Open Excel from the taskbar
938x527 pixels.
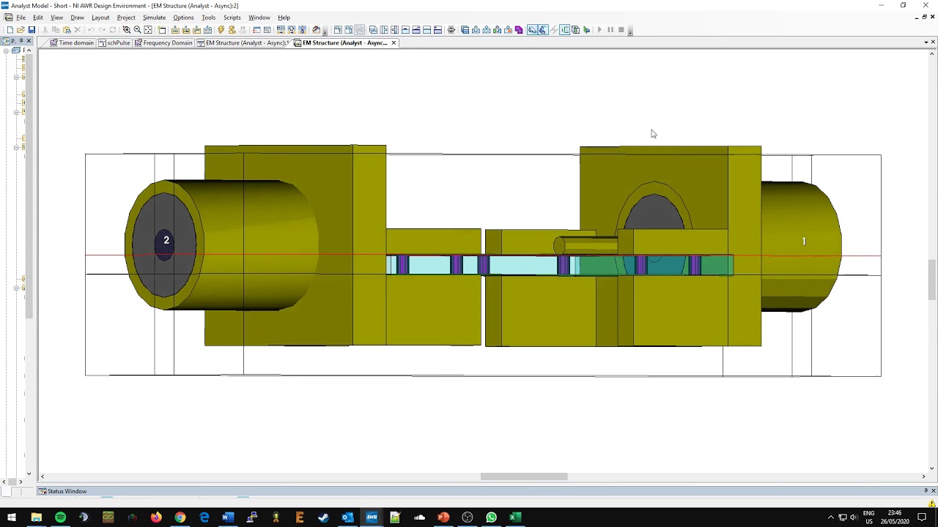515,517
